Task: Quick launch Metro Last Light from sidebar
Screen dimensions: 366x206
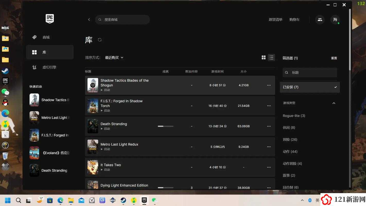Action: coord(50,118)
